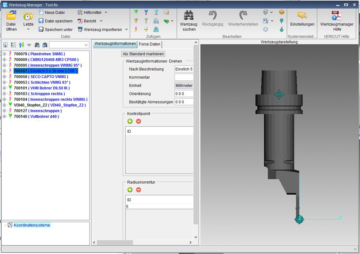
Task: Click the DXF import icon in Zufügen
Action: pyautogui.click(x=156, y=21)
